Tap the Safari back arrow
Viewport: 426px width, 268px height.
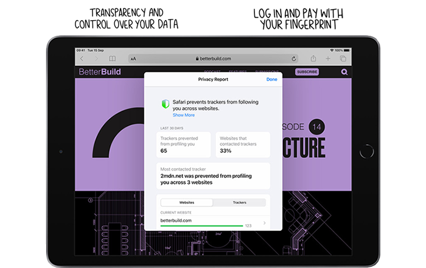(x=82, y=58)
